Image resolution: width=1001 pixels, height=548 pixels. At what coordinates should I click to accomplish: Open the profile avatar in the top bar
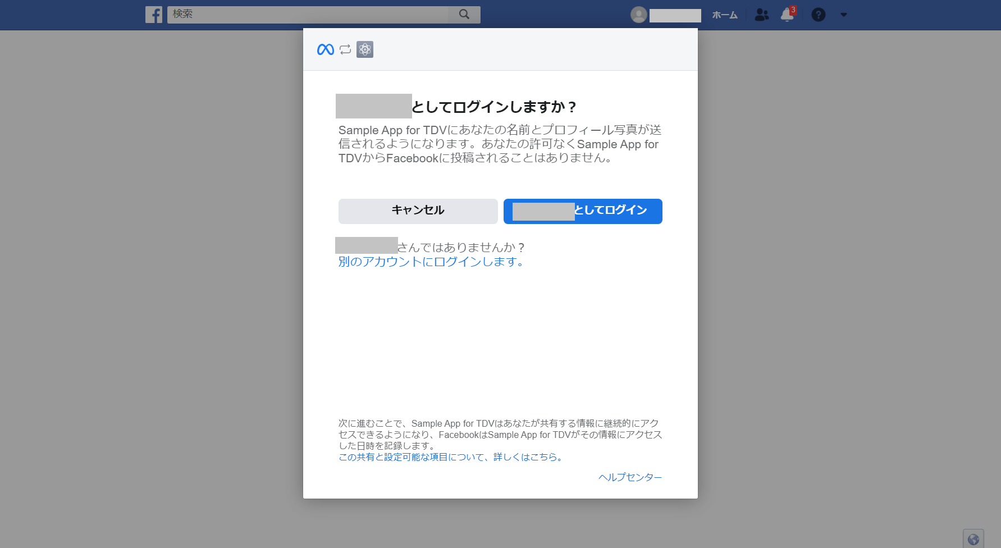coord(639,15)
